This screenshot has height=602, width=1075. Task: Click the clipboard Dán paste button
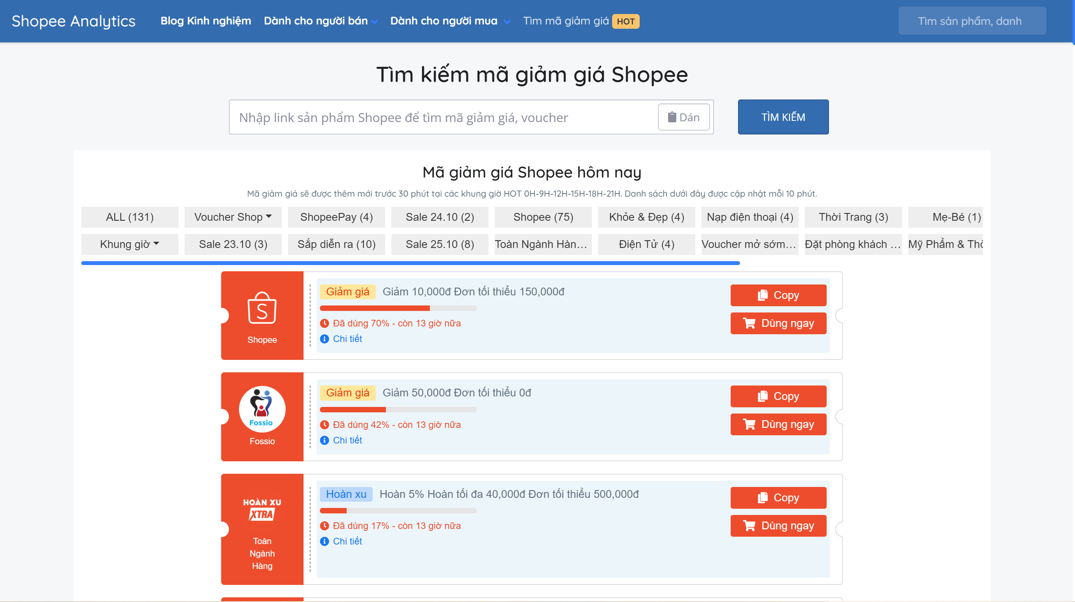point(684,117)
